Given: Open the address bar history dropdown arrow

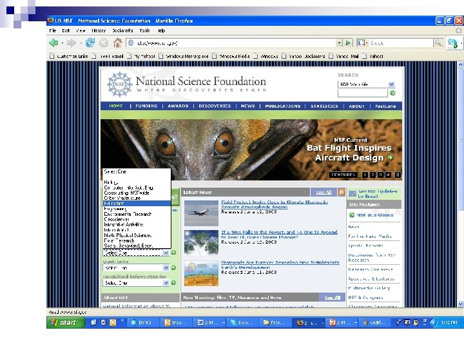Looking at the screenshot, I should 339,43.
